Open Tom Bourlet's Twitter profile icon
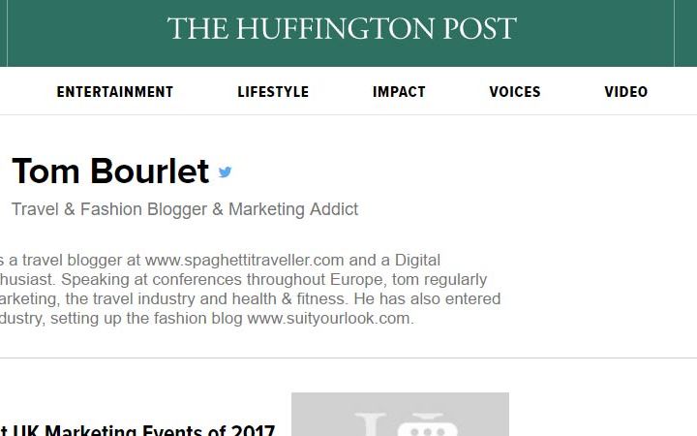This screenshot has width=697, height=436. 226,171
